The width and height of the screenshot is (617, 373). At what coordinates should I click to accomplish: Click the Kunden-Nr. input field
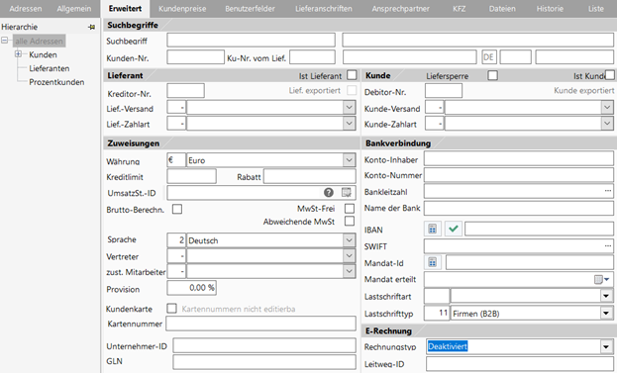click(195, 57)
